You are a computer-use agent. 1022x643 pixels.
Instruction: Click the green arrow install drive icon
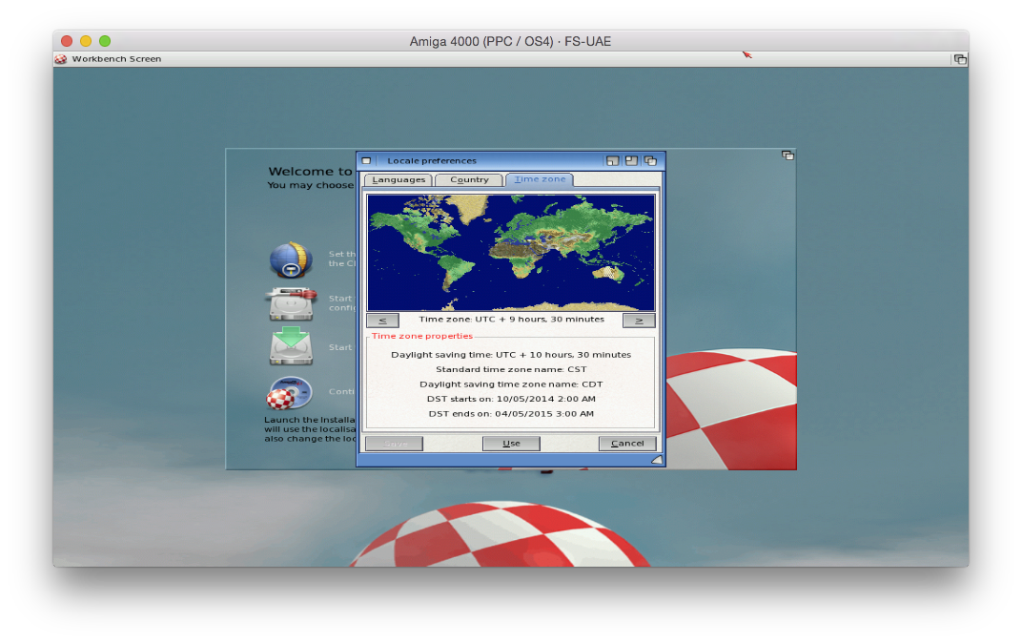click(x=291, y=345)
